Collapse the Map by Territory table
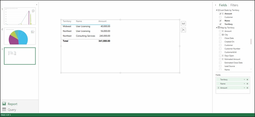255x117 pixels. pyautogui.click(x=216, y=28)
